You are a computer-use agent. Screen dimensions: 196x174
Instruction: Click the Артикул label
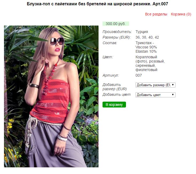(x=111, y=75)
